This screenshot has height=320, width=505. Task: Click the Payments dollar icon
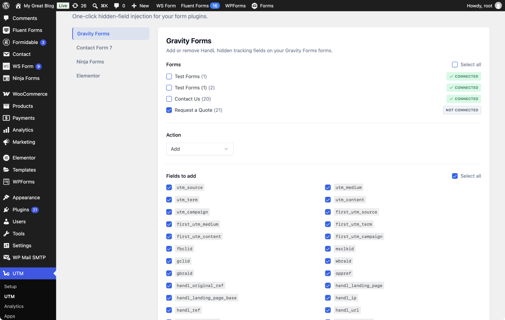coord(6,118)
